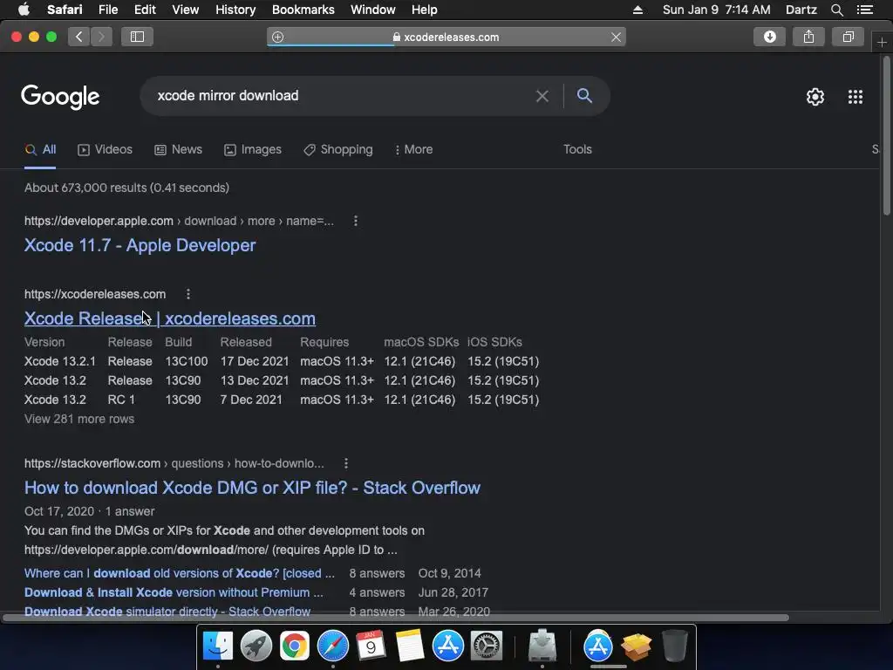Expand the More search filters
The height and width of the screenshot is (670, 893).
(413, 149)
